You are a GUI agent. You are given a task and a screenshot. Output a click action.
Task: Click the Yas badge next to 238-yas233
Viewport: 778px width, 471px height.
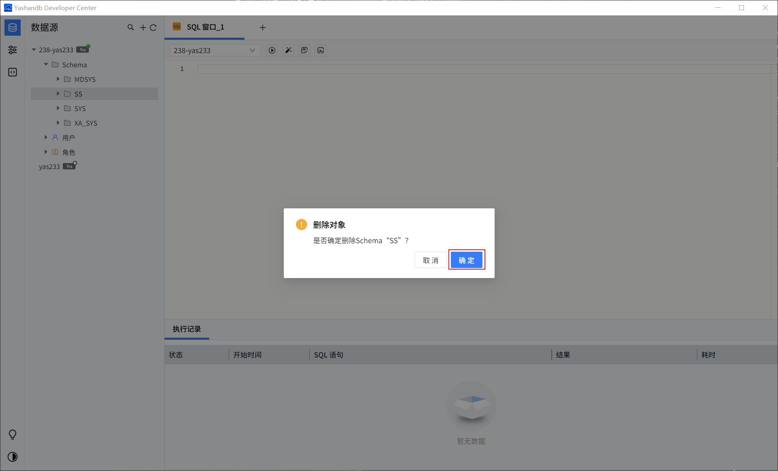click(83, 49)
